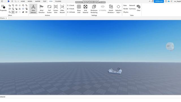The width and height of the screenshot is (181, 102).
Task: Click the mr_Steph username at top-right
Action: coord(177,1)
